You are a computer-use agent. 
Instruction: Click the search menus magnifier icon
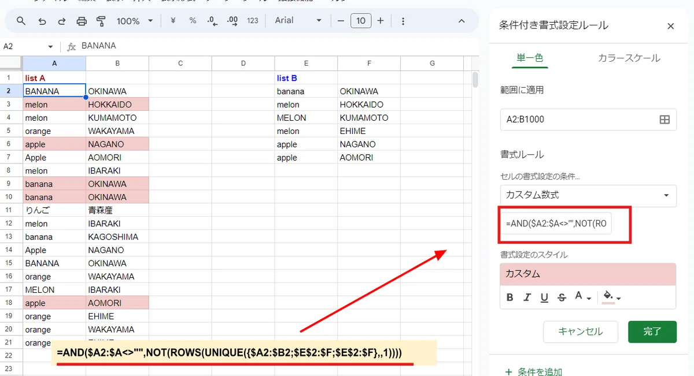pyautogui.click(x=21, y=21)
